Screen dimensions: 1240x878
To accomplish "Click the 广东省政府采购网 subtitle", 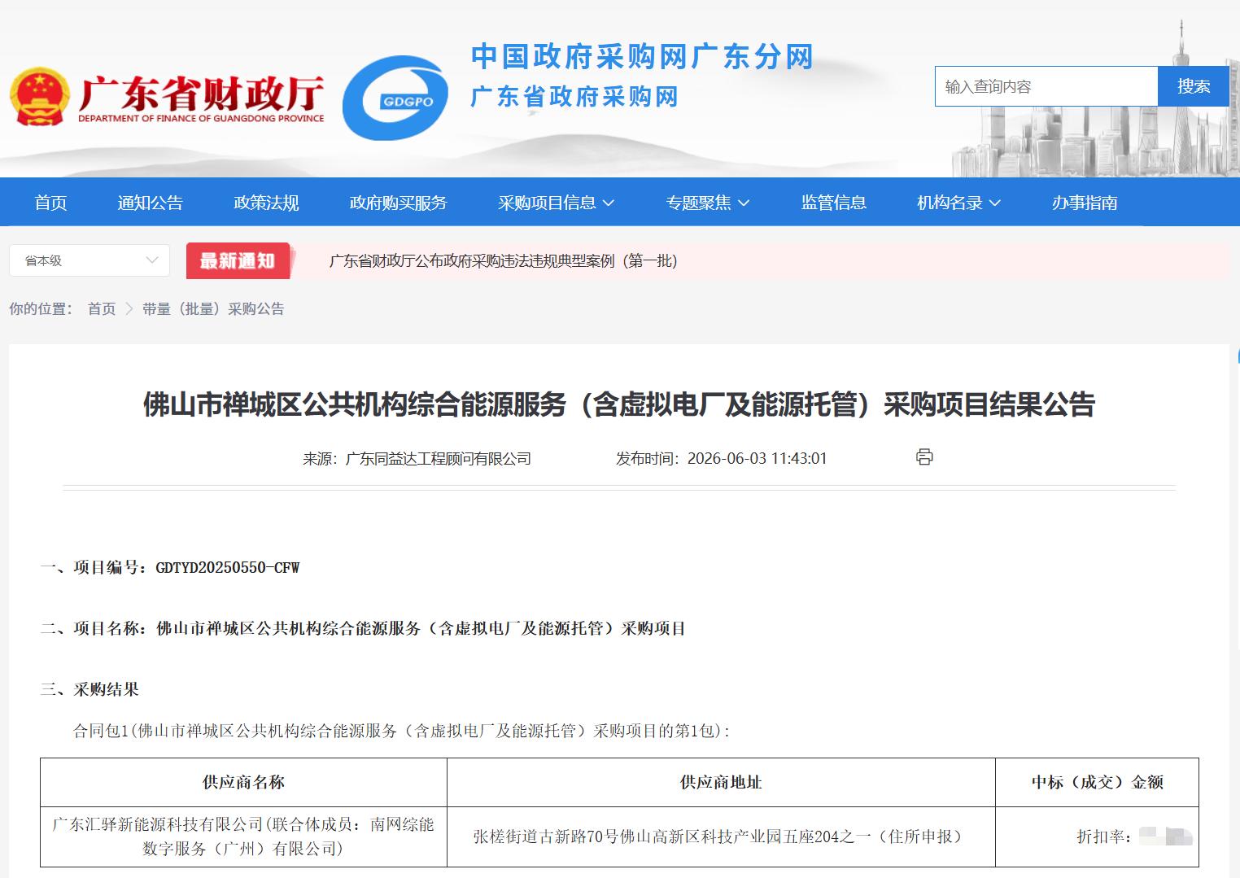I will [x=575, y=97].
